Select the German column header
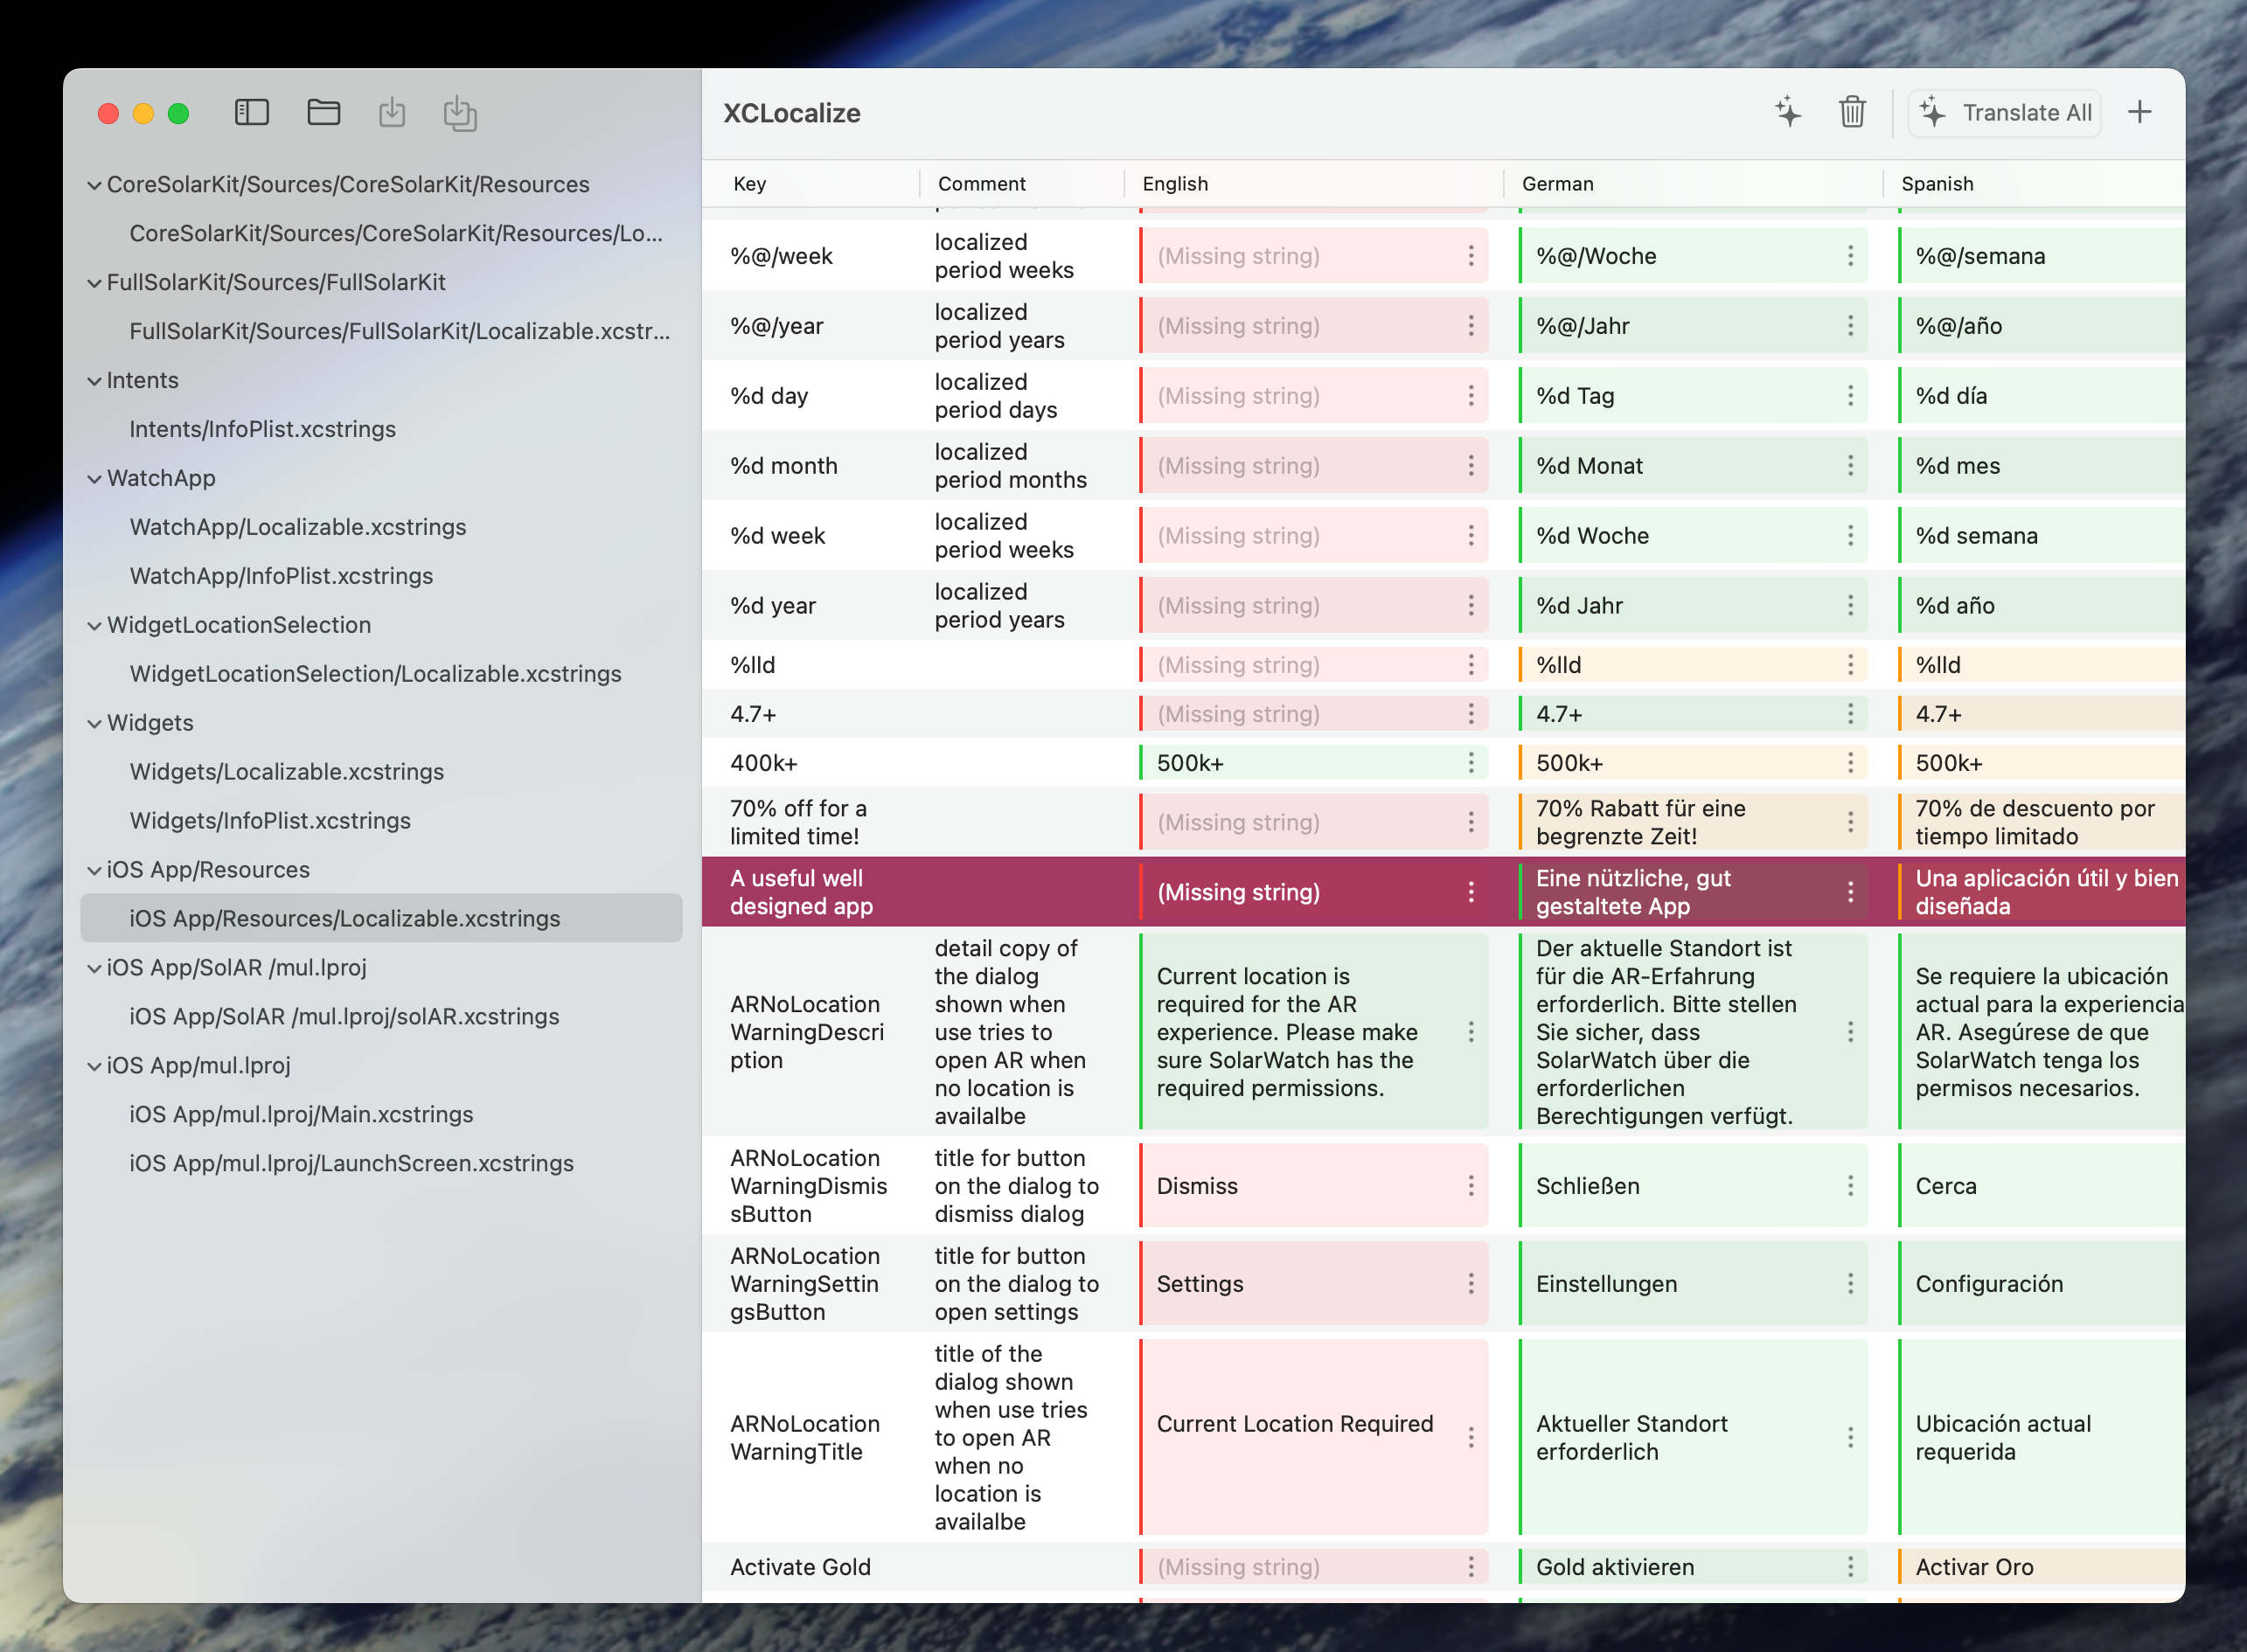Image resolution: width=2247 pixels, height=1652 pixels. (x=1557, y=184)
